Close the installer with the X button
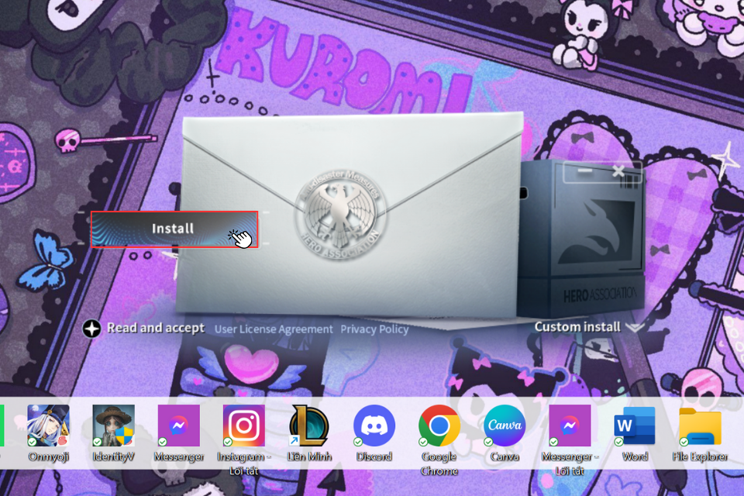This screenshot has height=496, width=744. (x=618, y=170)
